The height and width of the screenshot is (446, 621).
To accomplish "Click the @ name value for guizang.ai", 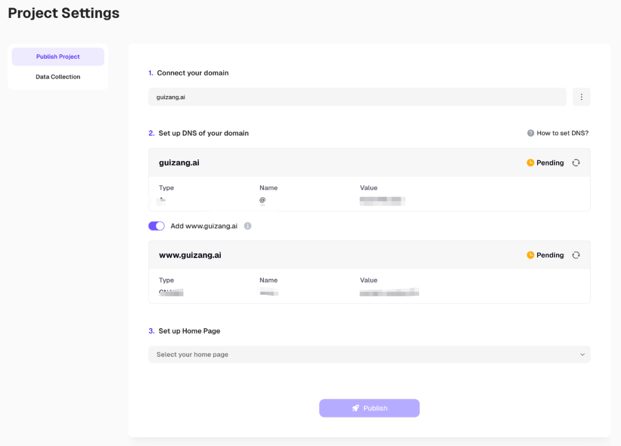I will pos(262,200).
